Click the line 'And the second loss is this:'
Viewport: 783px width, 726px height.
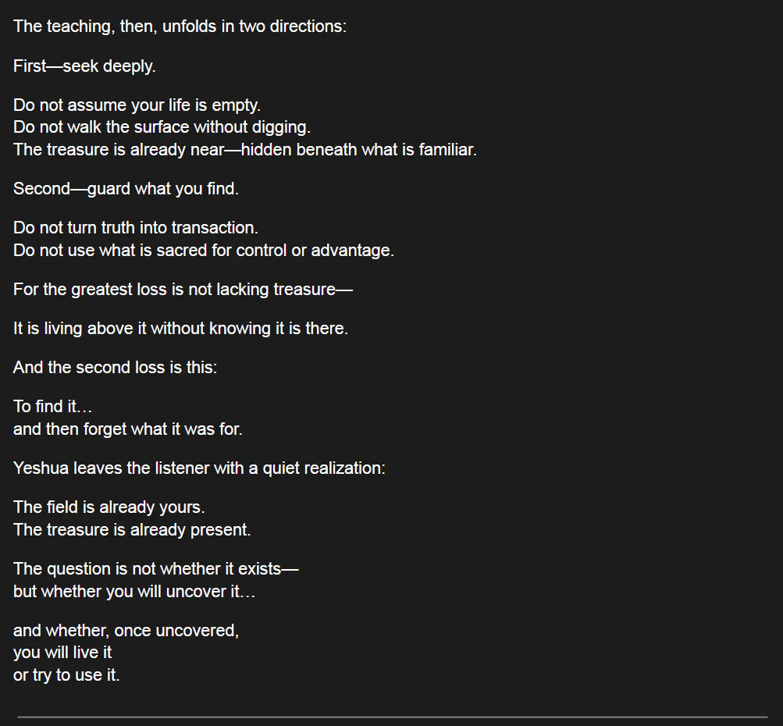pos(115,368)
